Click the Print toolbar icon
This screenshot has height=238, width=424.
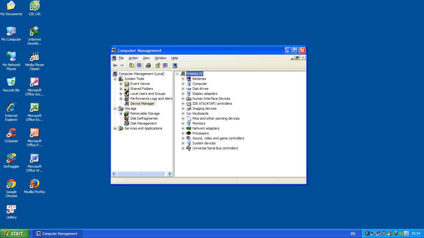point(148,65)
